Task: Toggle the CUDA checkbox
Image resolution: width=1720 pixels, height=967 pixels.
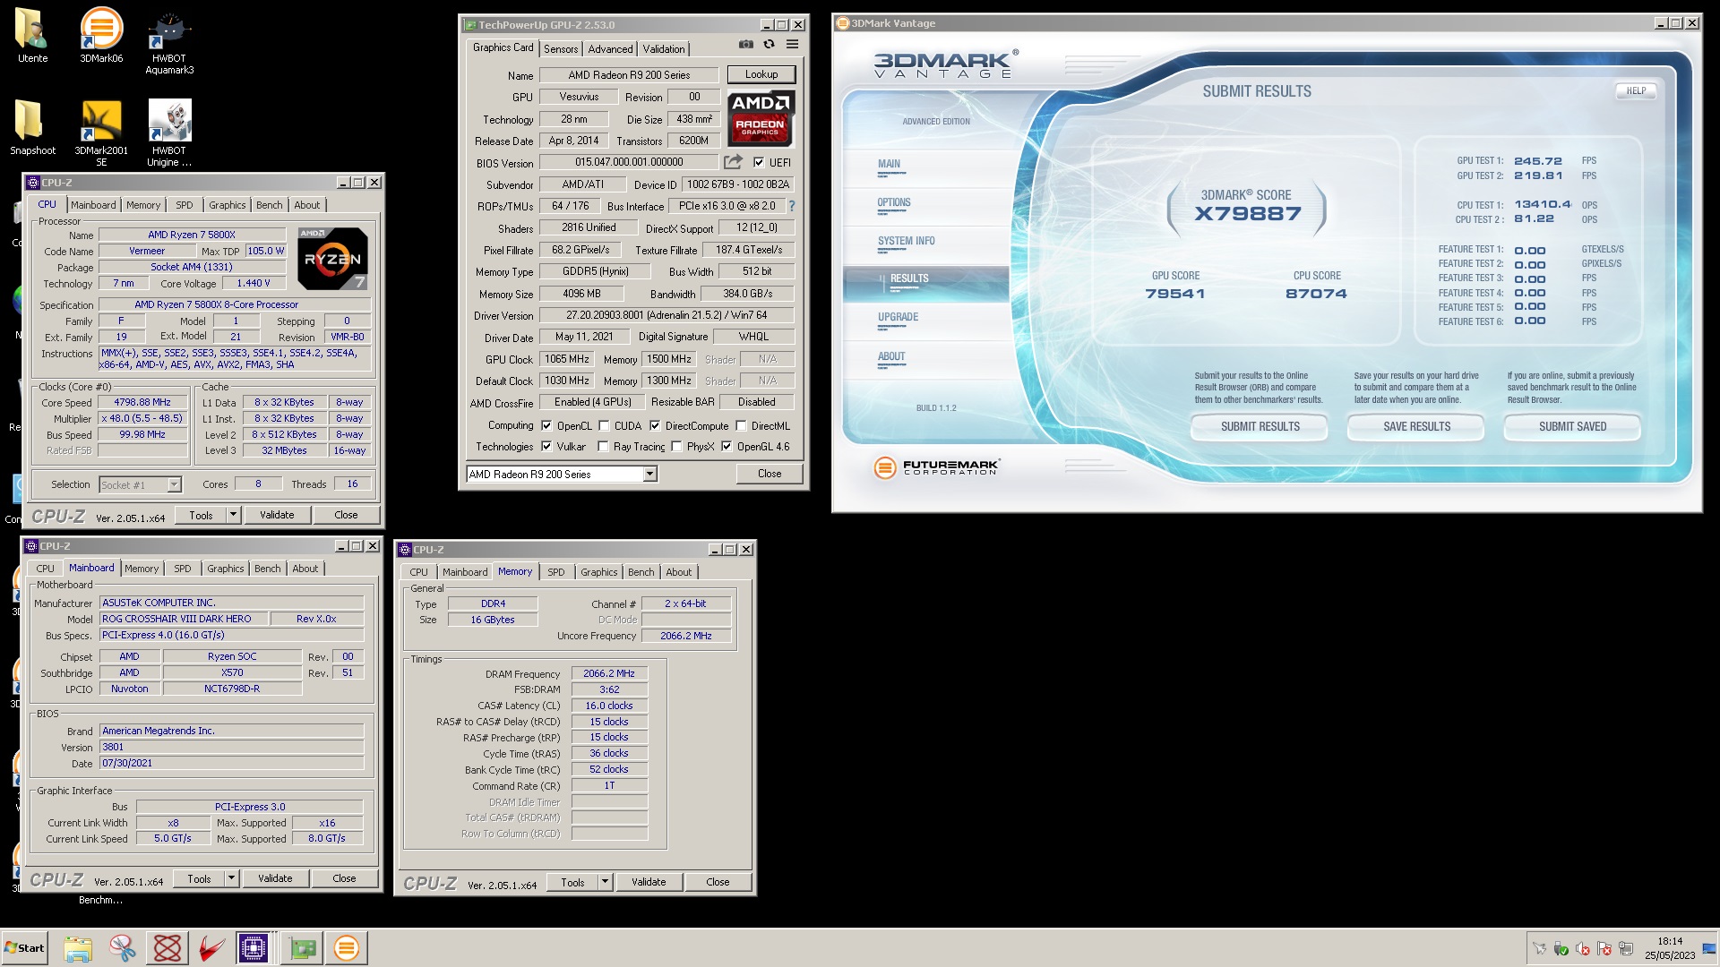Action: click(604, 426)
